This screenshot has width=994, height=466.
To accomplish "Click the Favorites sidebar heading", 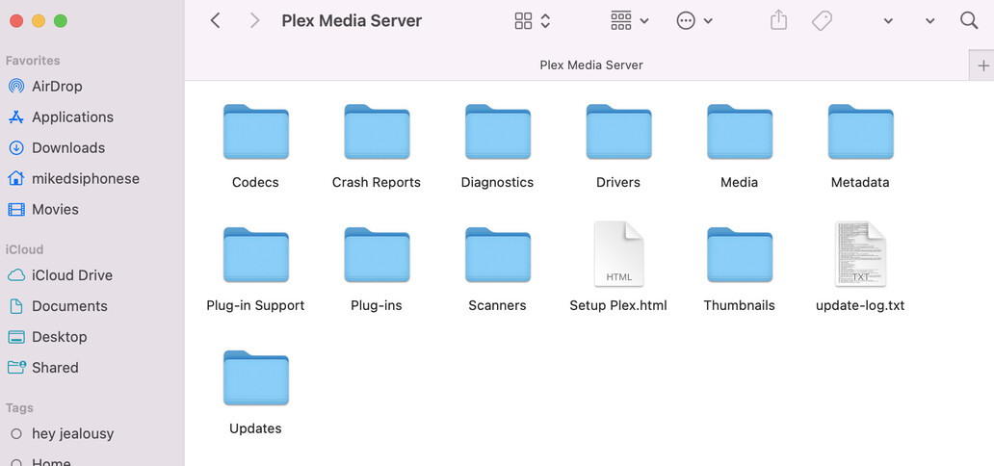I will pos(33,61).
